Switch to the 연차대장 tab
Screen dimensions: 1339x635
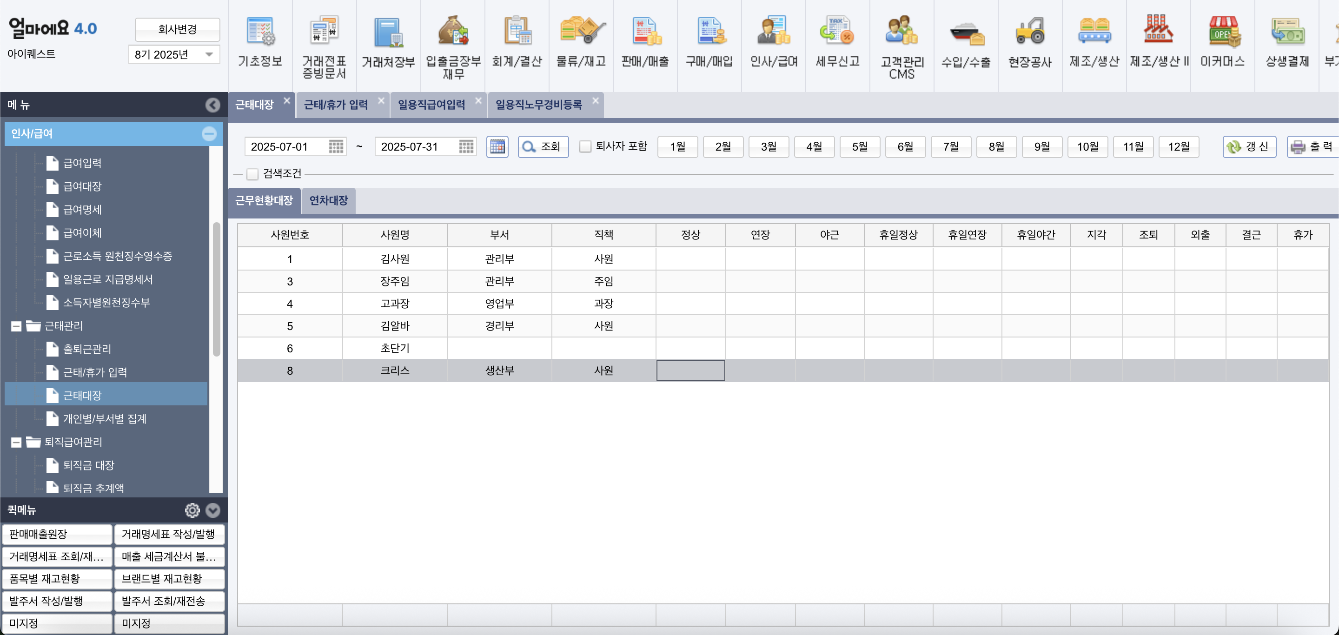329,200
